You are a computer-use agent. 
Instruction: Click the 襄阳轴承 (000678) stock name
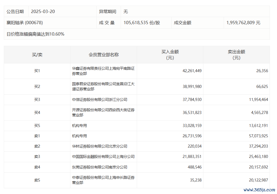coord(25,23)
